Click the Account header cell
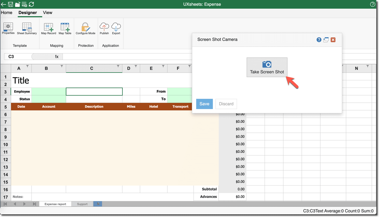379x217 pixels. pos(49,107)
